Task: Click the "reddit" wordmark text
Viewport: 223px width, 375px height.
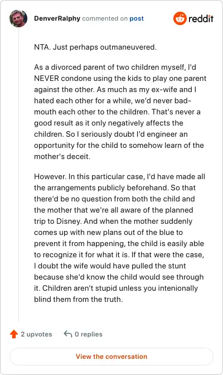Action: [x=201, y=18]
